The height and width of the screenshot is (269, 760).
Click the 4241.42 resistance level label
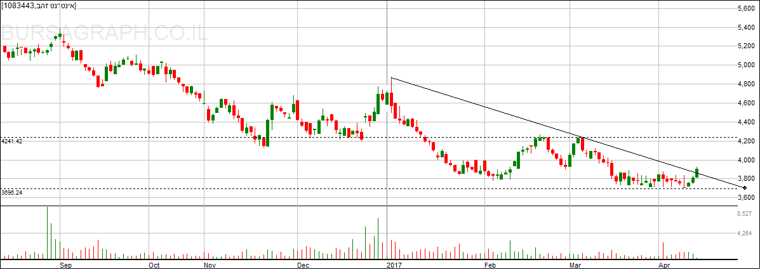12,141
